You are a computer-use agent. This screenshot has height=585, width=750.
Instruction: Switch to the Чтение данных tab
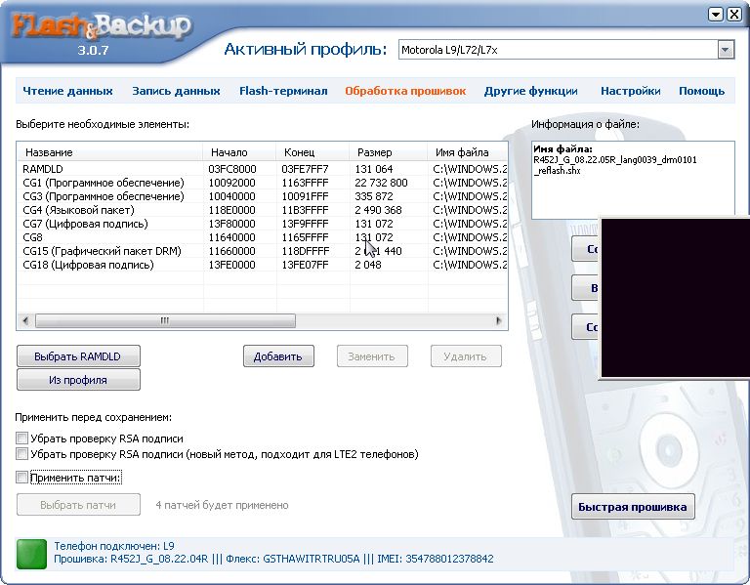67,91
